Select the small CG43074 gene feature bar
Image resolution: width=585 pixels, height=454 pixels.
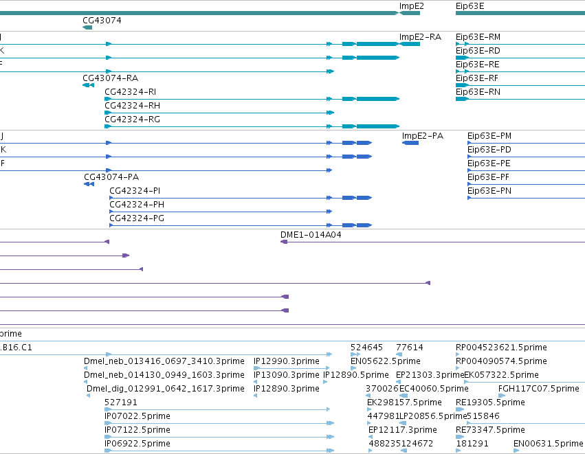point(87,27)
